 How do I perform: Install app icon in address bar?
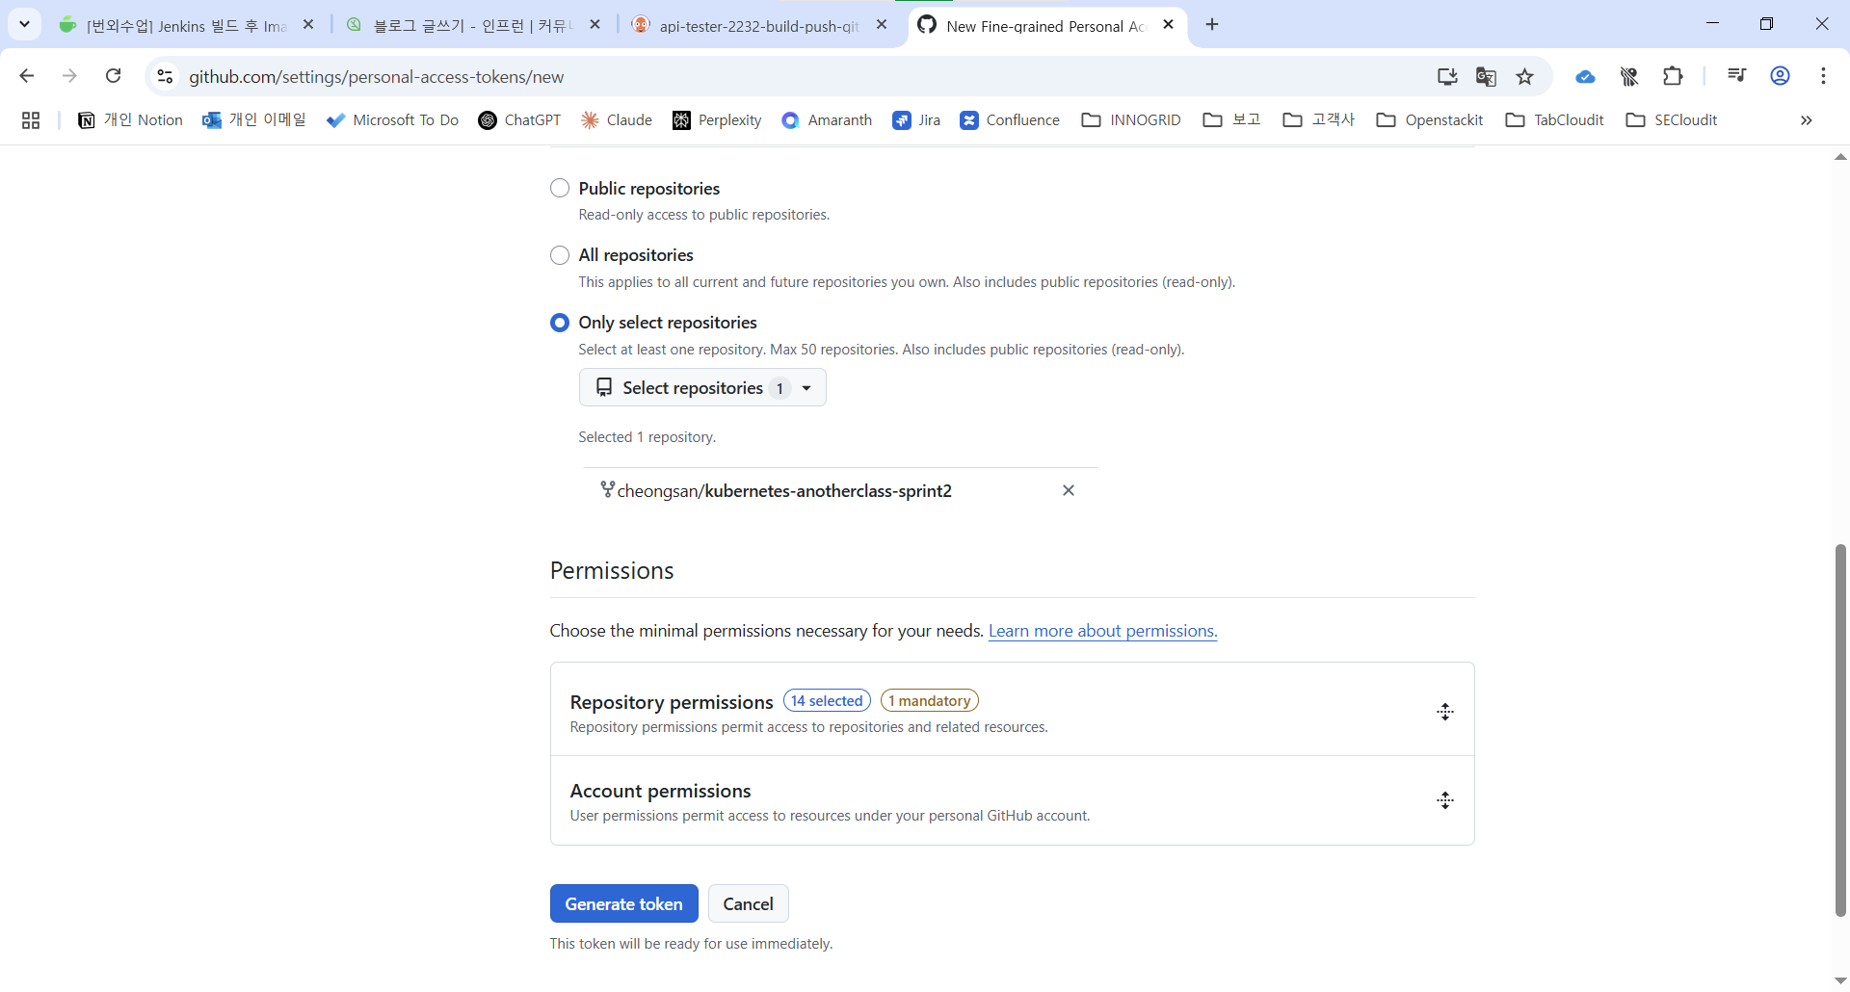pyautogui.click(x=1447, y=76)
